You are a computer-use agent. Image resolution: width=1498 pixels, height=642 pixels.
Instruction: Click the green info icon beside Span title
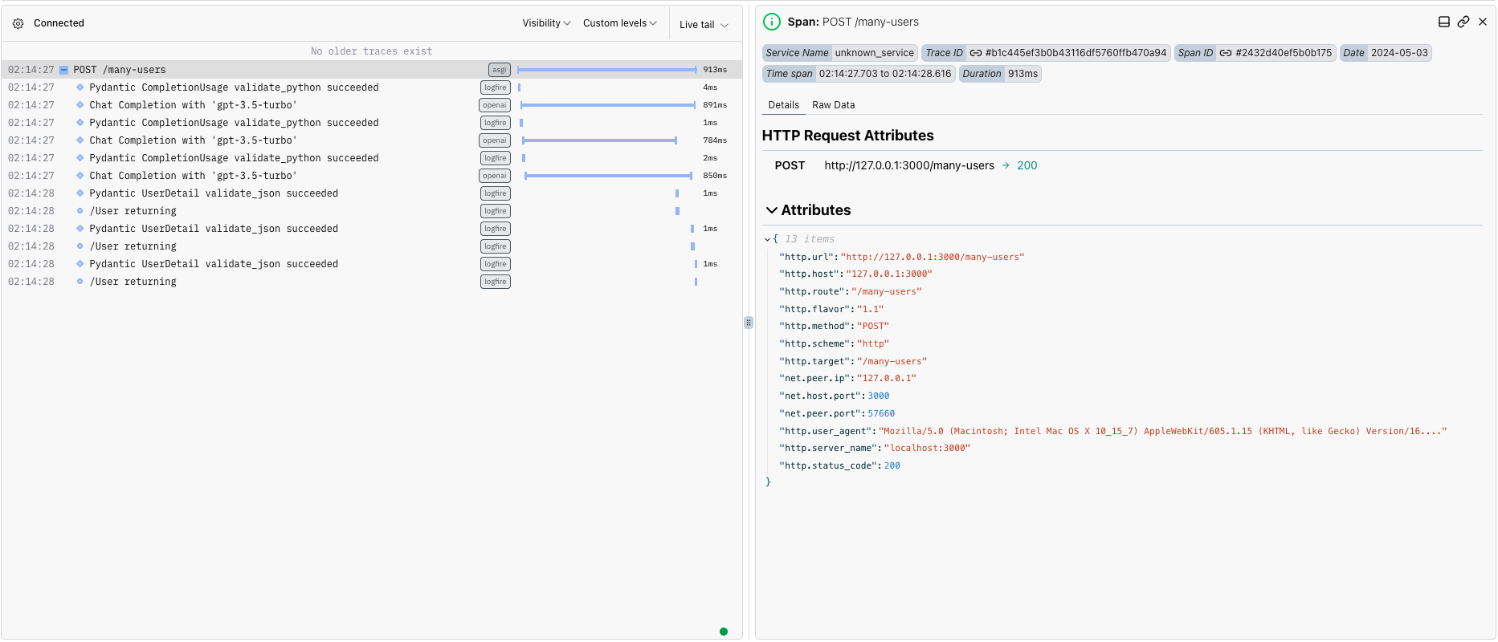coord(772,22)
